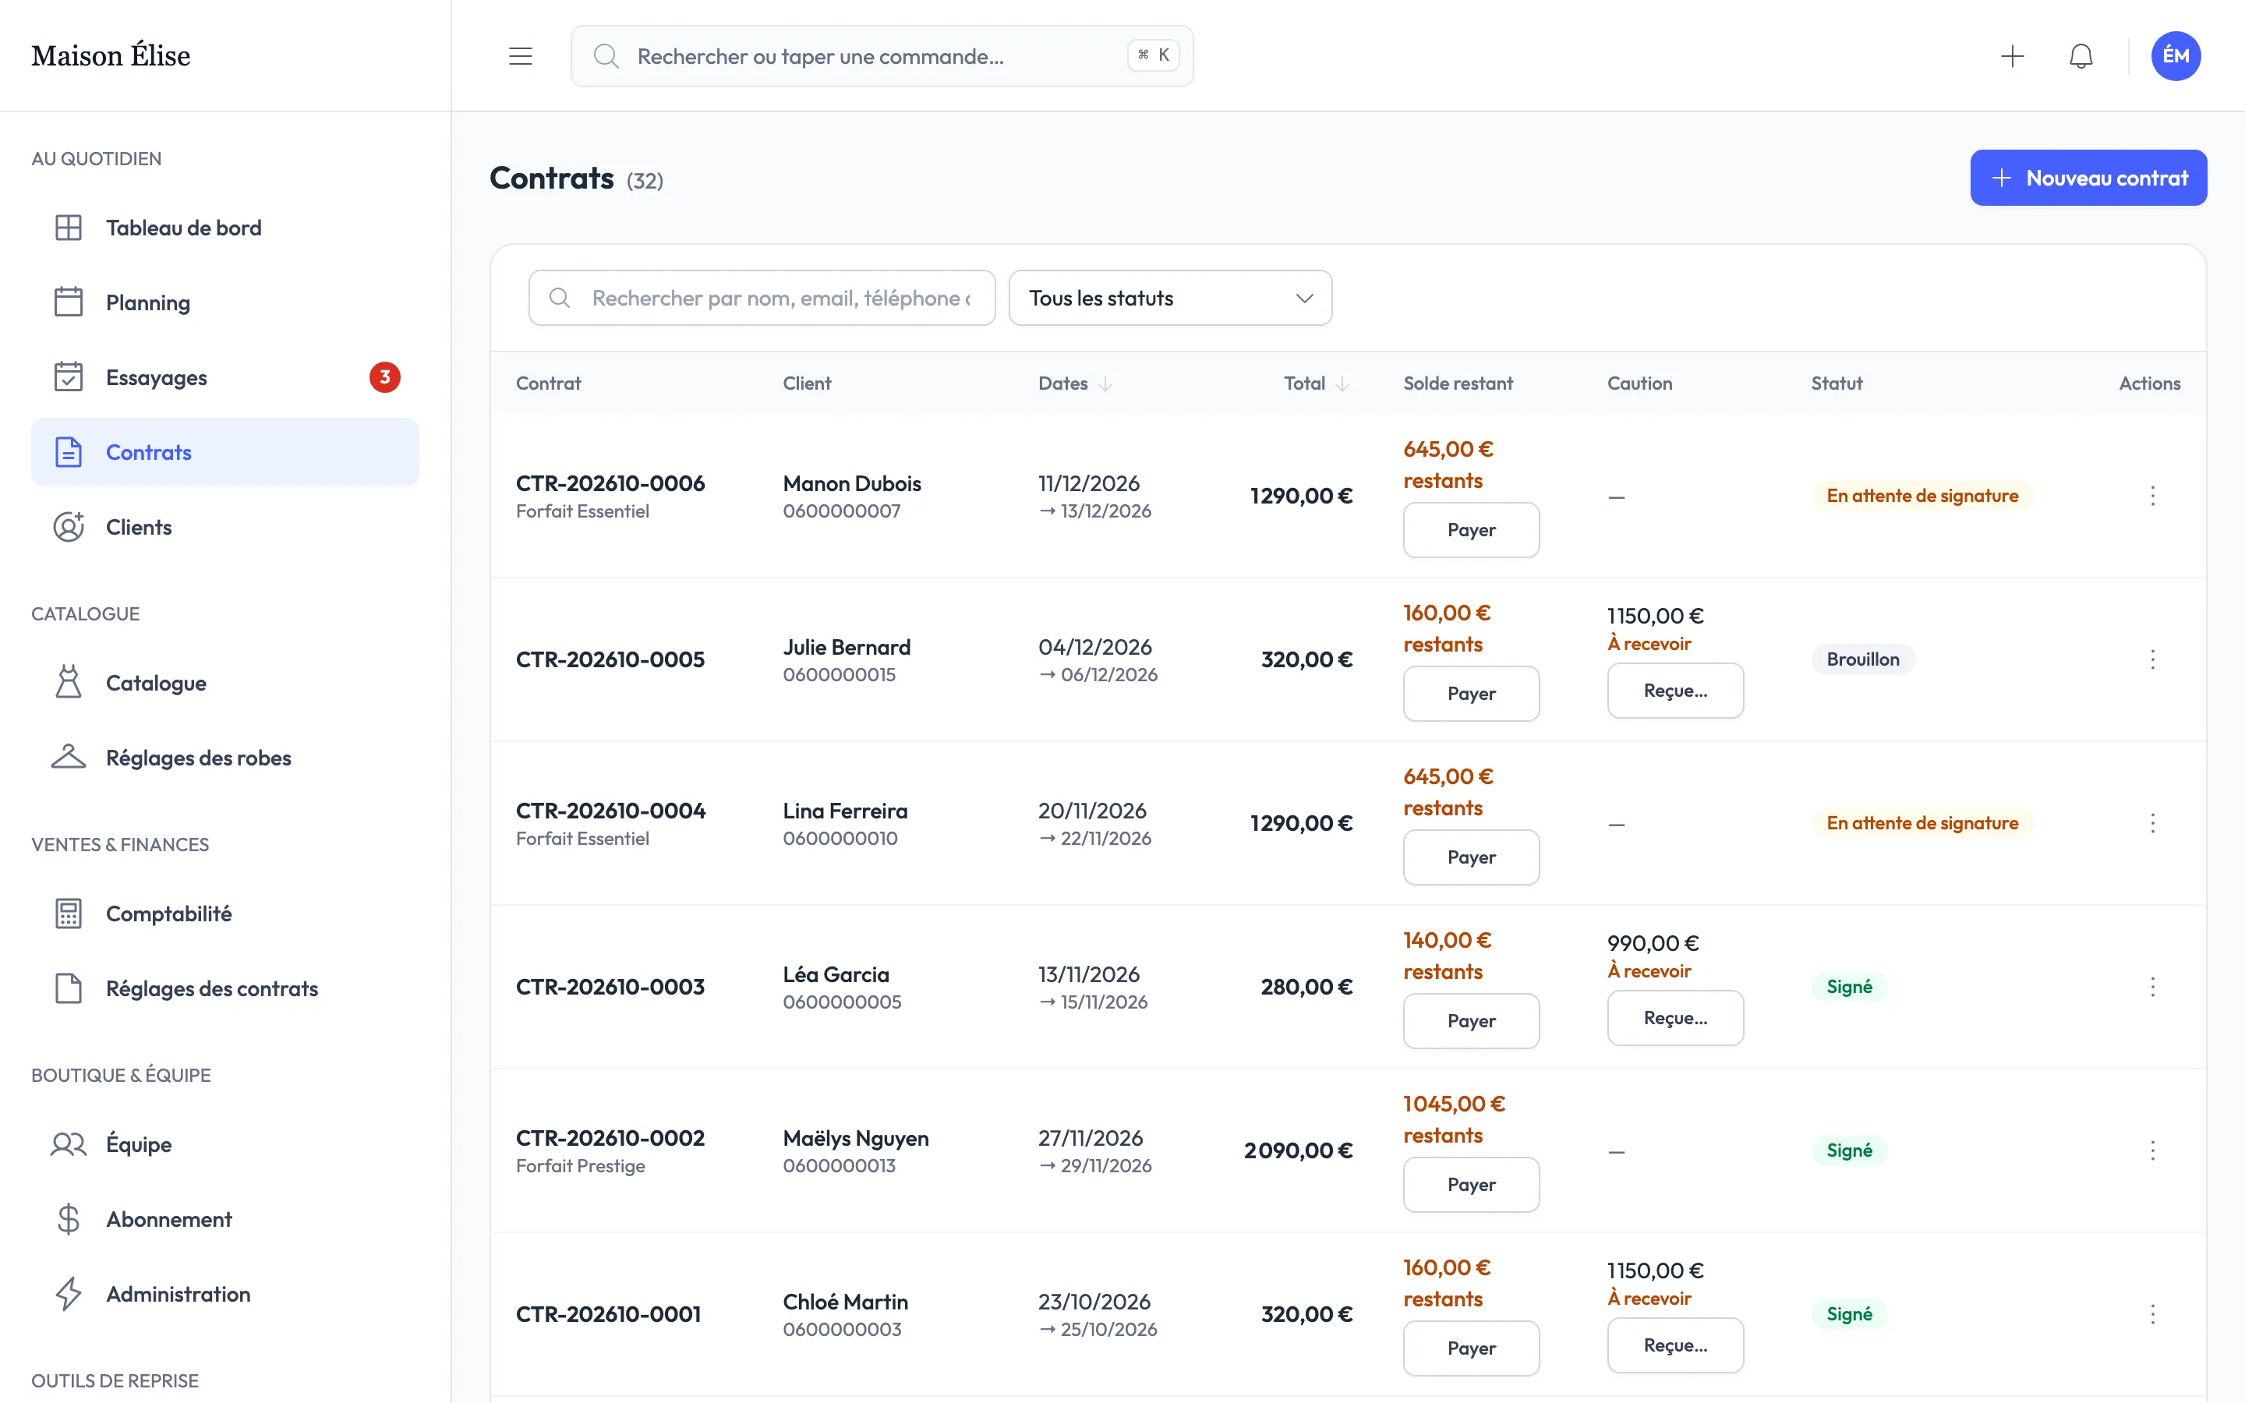Click the plus icon in the top bar

2012,55
